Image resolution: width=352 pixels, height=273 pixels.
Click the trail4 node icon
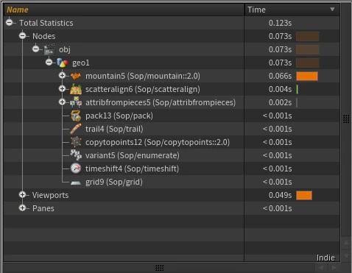76,129
